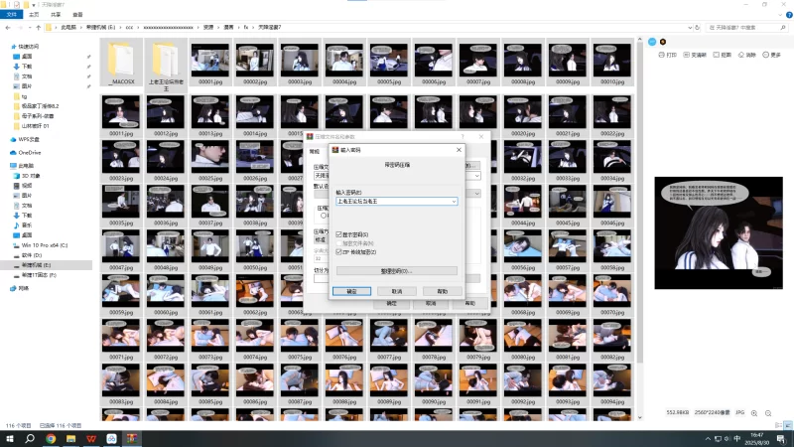Switch to large icons view at bottom right
794x447 pixels.
[788, 425]
